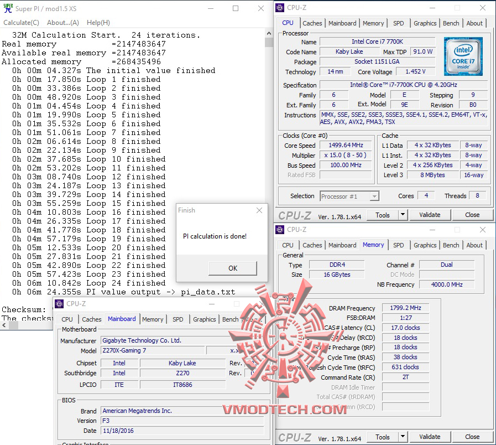This screenshot has width=496, height=445.
Task: Maximize the Super PI window
Action: [x=236, y=8]
